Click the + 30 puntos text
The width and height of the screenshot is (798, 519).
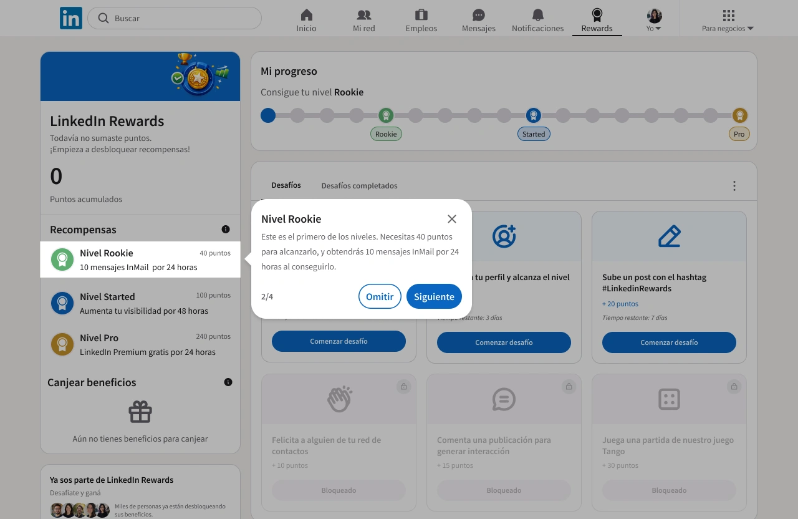[620, 465]
